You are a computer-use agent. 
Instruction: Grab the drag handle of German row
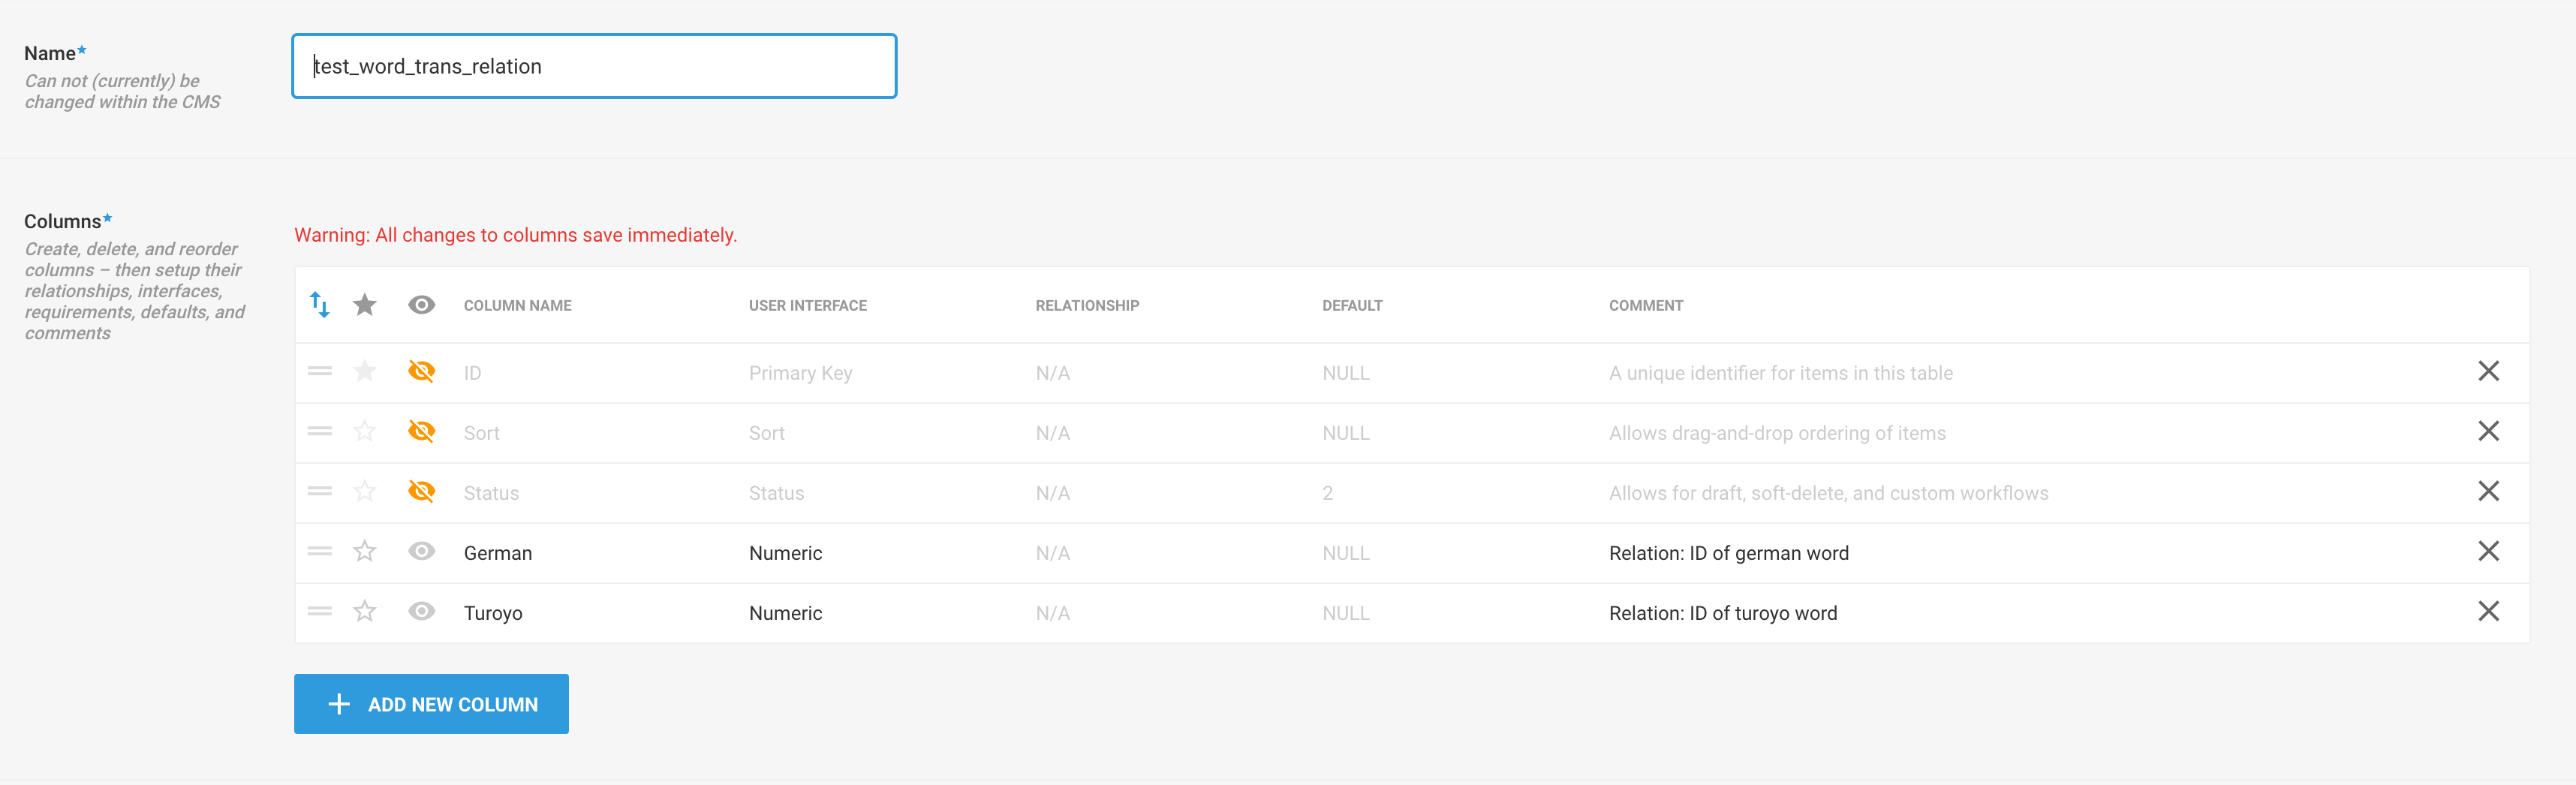click(320, 551)
